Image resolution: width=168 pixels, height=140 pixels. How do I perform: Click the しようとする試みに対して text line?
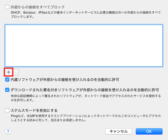48,120
